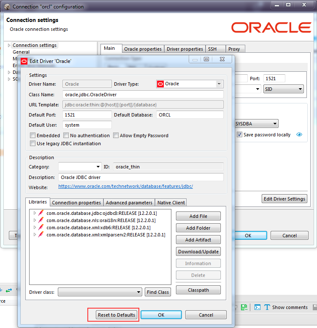Click the Classpath button
The image size is (317, 328).
198,290
